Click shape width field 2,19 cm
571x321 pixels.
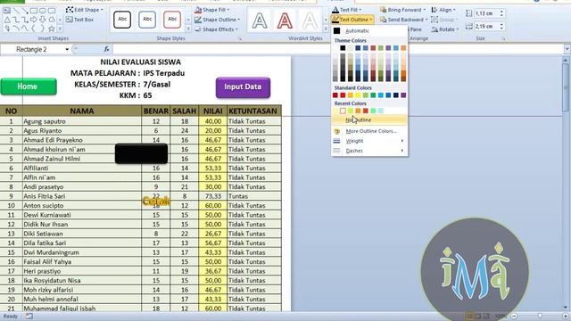[x=485, y=27]
